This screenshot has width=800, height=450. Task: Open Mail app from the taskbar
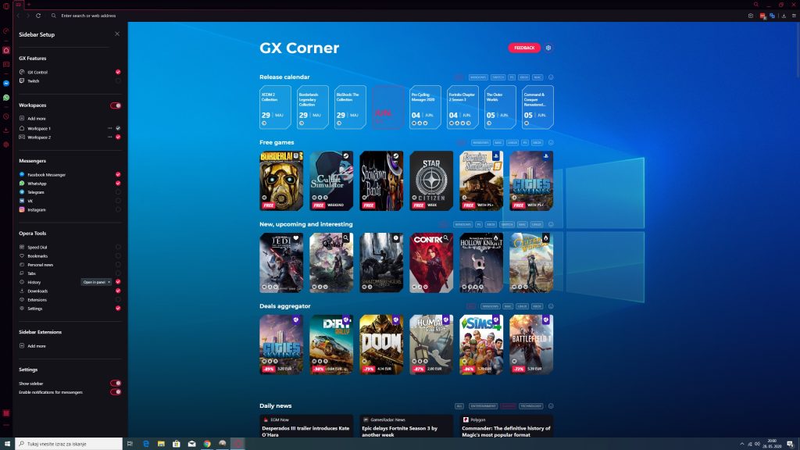point(192,444)
